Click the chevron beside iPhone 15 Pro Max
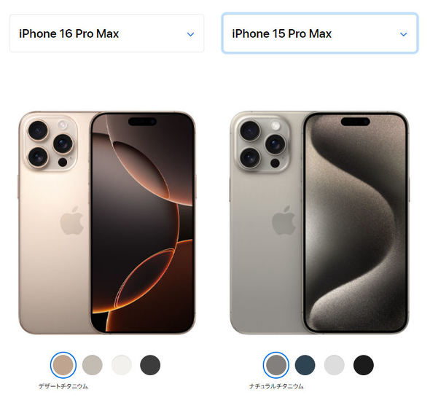The height and width of the screenshot is (400, 430). (404, 34)
